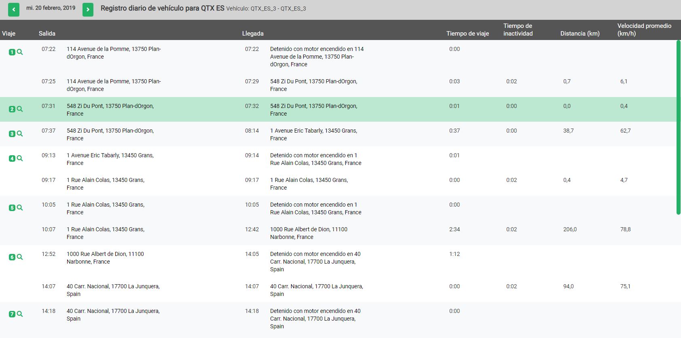Open magnifier icon for trip 7
This screenshot has width=681, height=338.
coord(20,314)
